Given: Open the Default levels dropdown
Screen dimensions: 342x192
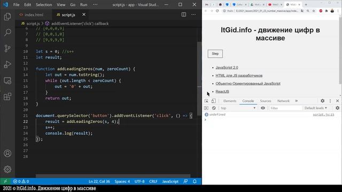Looking at the screenshot, I should coord(316,108).
